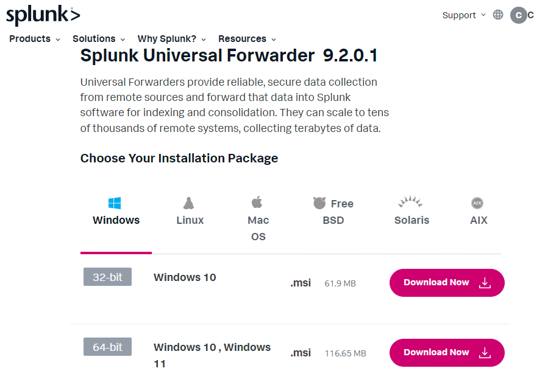Select the Linux penguin icon

[189, 203]
